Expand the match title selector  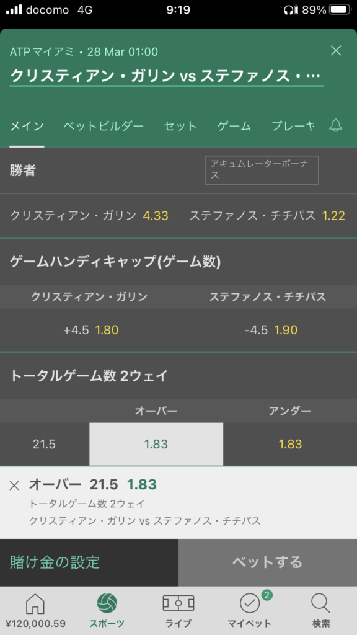click(166, 75)
